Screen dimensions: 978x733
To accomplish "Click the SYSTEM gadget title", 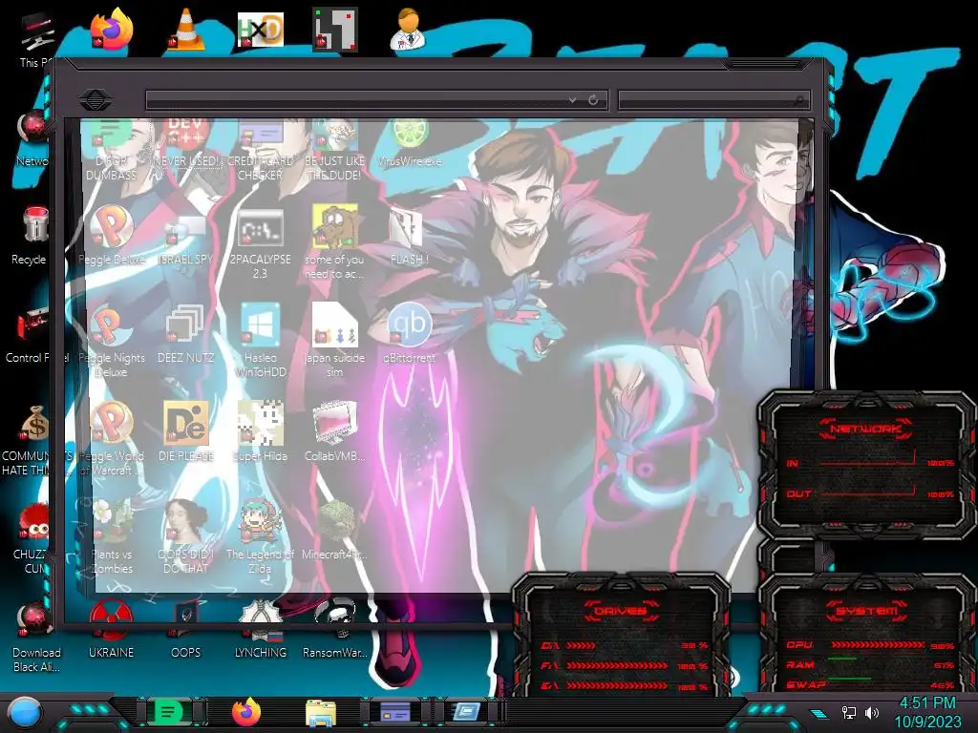I will pos(866,611).
